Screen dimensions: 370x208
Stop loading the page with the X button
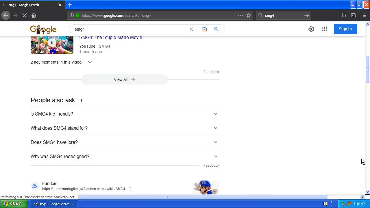point(25,15)
